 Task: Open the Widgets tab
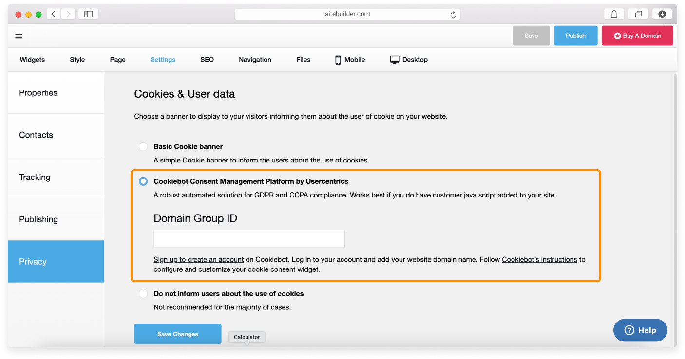click(x=32, y=60)
